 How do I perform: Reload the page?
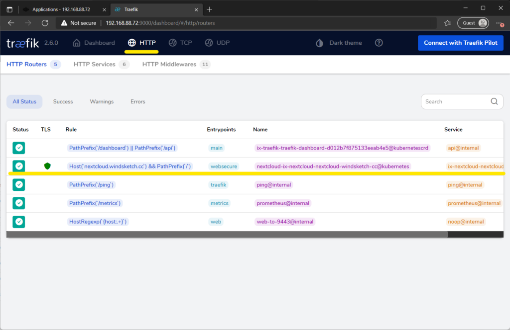point(45,23)
